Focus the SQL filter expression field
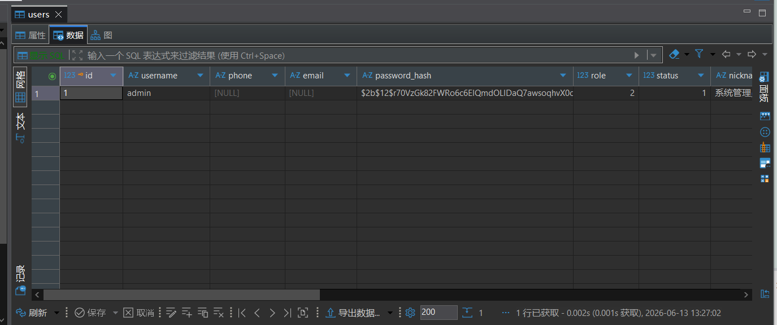The width and height of the screenshot is (777, 325). pyautogui.click(x=356, y=55)
